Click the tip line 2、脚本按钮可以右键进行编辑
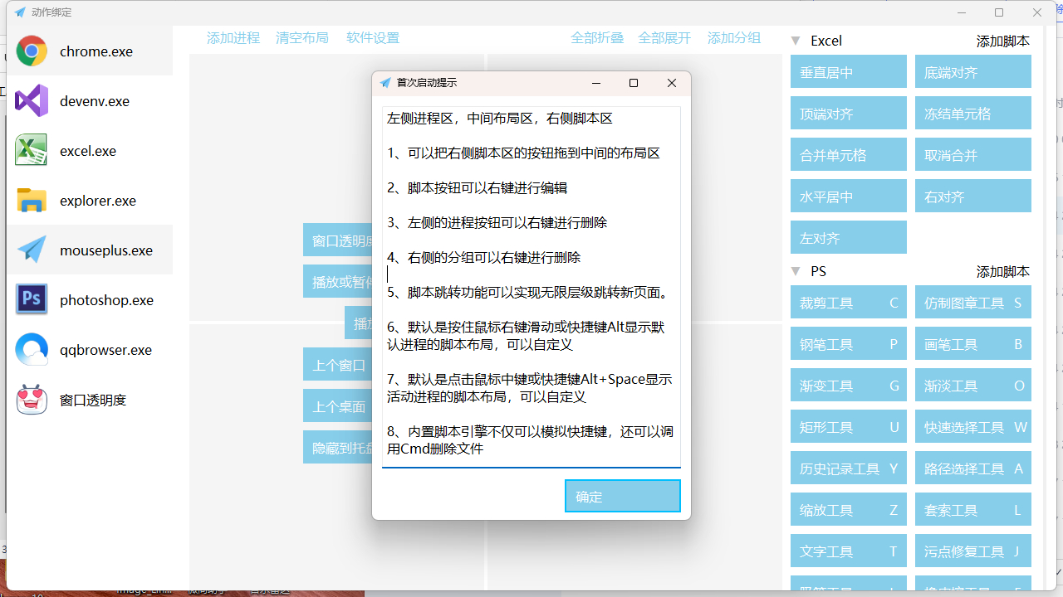The width and height of the screenshot is (1063, 597). [x=478, y=188]
